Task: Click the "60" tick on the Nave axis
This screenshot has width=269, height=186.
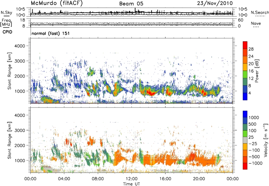Action: point(241,20)
